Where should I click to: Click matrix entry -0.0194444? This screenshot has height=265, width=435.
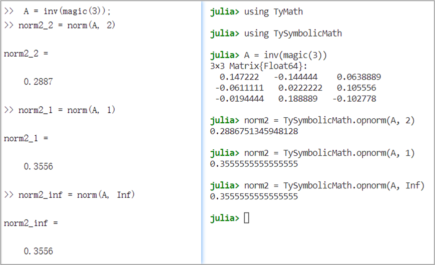click(x=239, y=99)
